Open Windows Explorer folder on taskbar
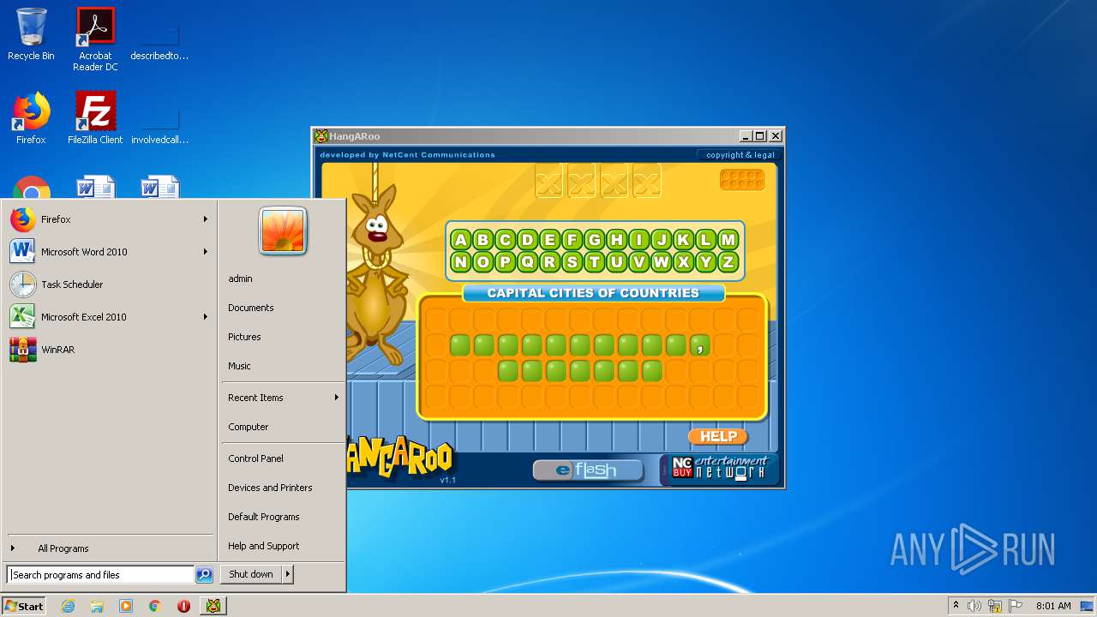 tap(97, 606)
